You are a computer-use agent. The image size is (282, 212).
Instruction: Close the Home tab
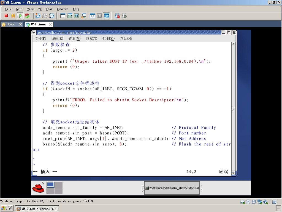20,24
